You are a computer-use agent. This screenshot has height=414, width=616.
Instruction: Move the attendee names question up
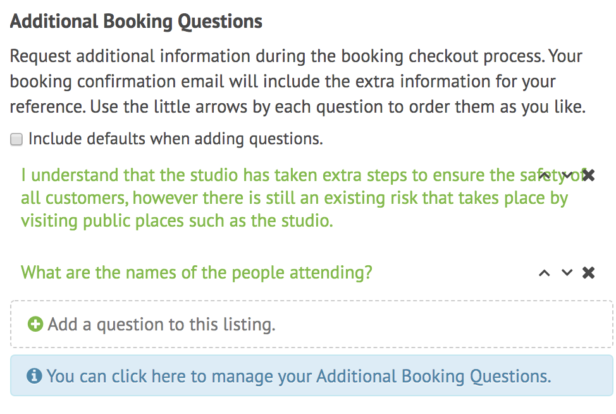click(x=544, y=273)
